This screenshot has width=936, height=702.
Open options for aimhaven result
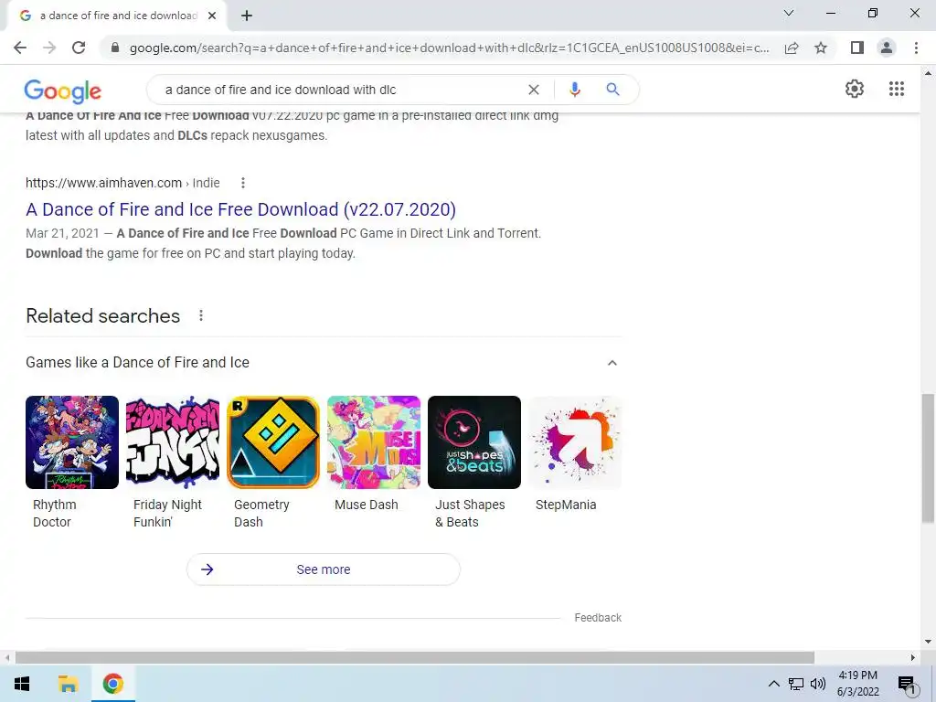[x=243, y=183]
